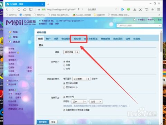
Task: Click the browser address bar URL
Action: (61, 9)
